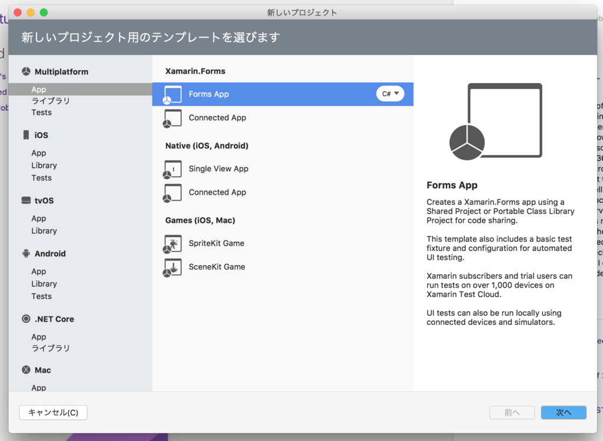Click the Xamarin.Forms Connected App icon

tap(173, 119)
